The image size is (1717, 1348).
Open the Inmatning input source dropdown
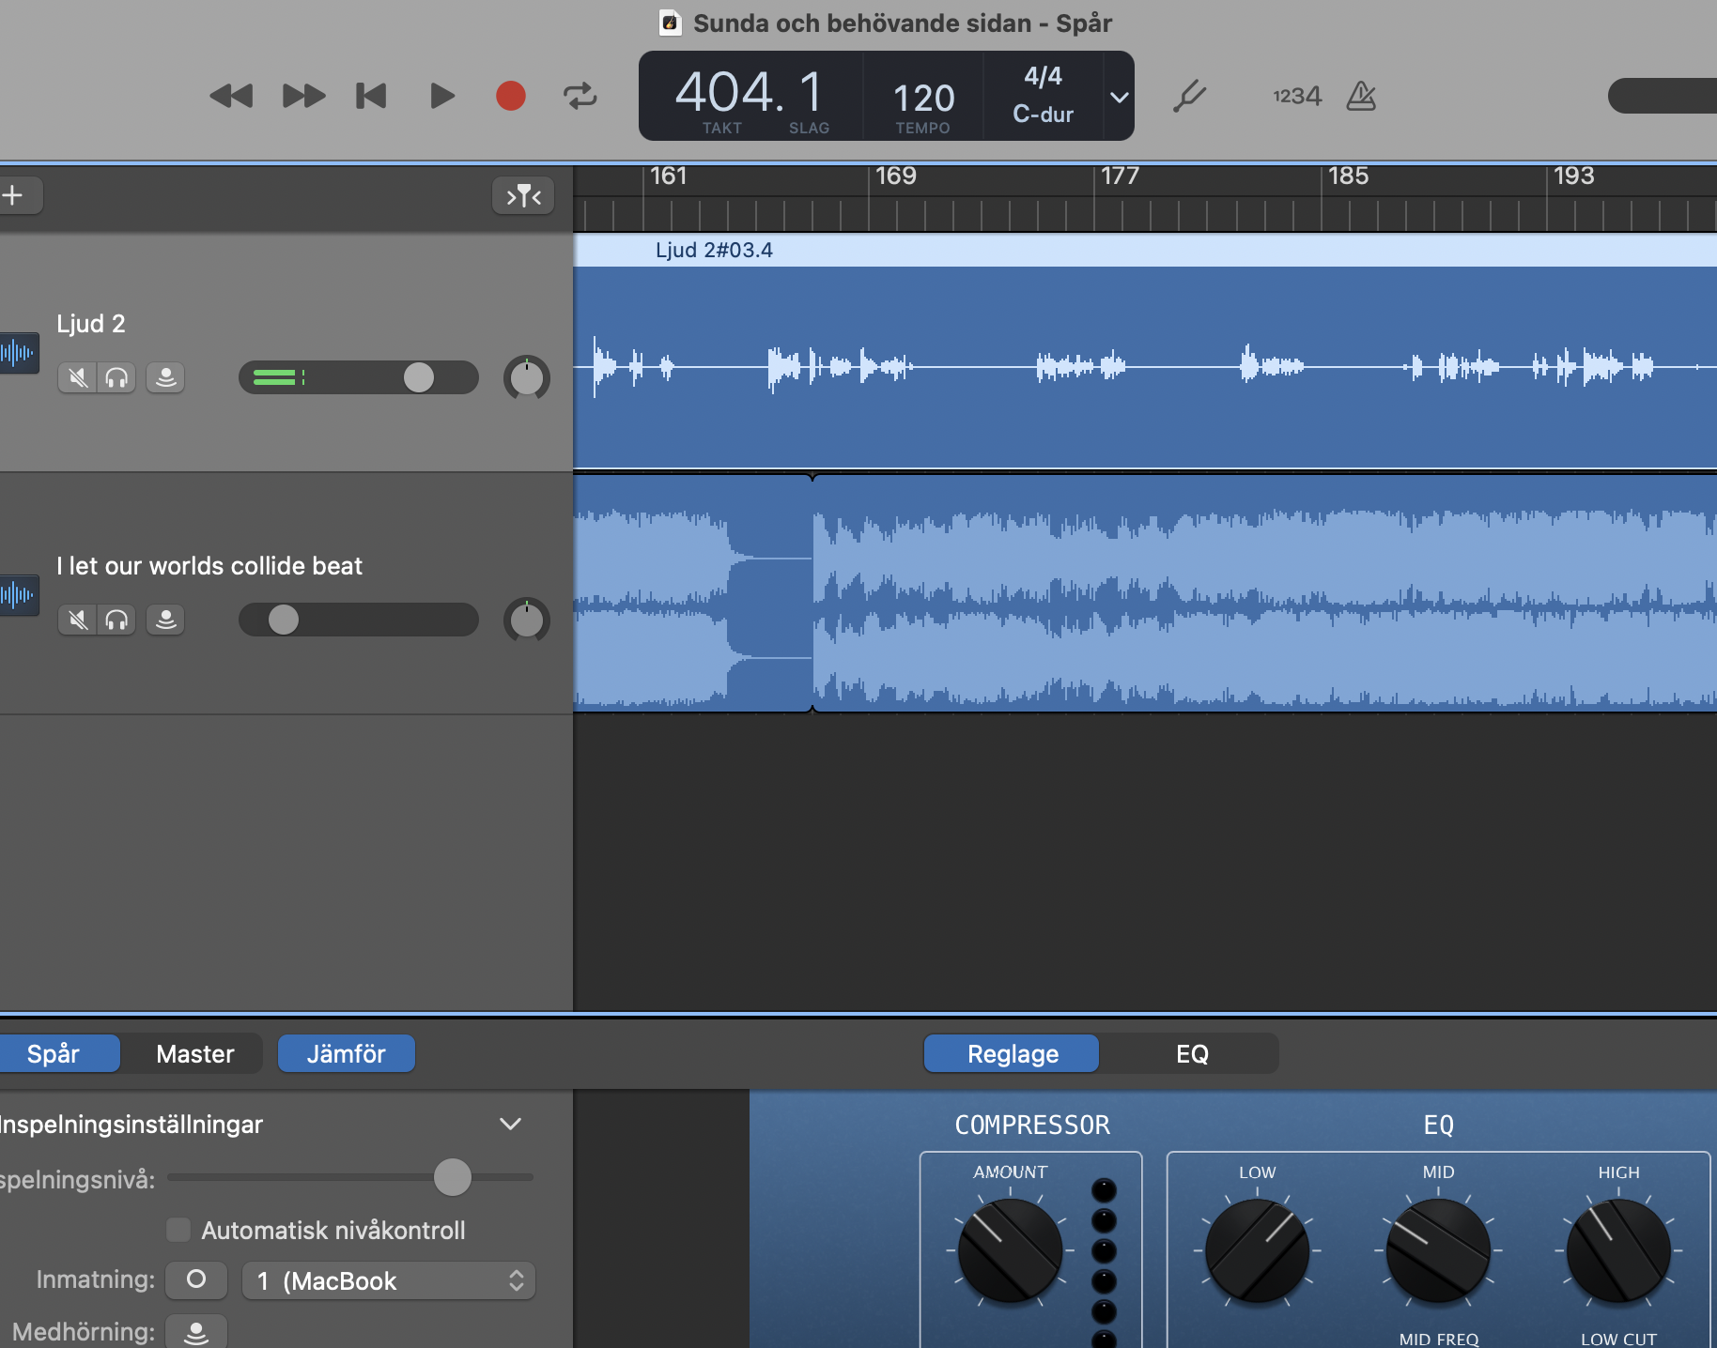(x=389, y=1280)
